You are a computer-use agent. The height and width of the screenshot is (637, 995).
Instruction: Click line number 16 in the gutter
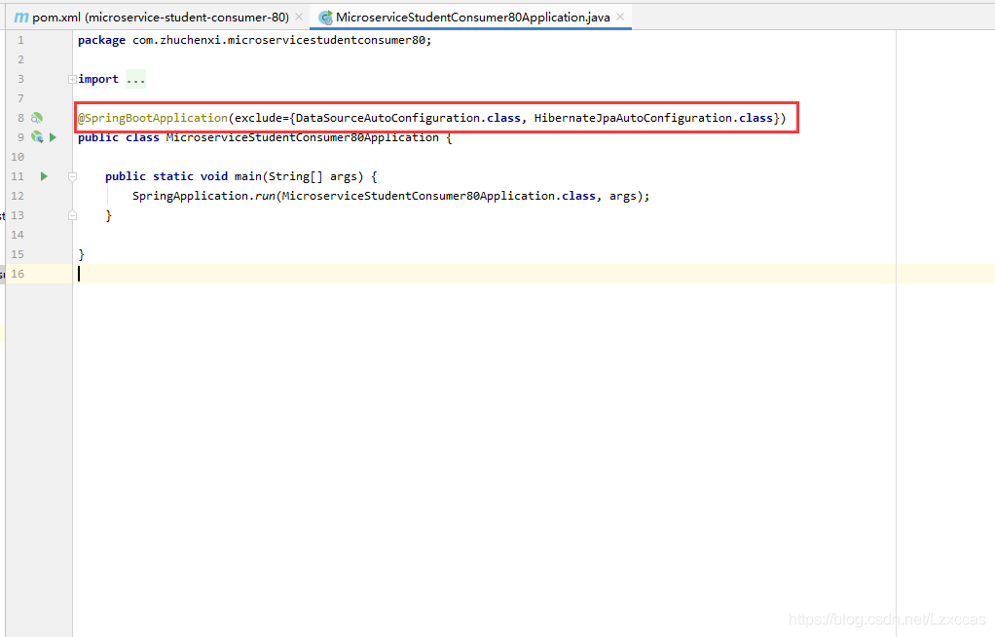click(x=18, y=274)
